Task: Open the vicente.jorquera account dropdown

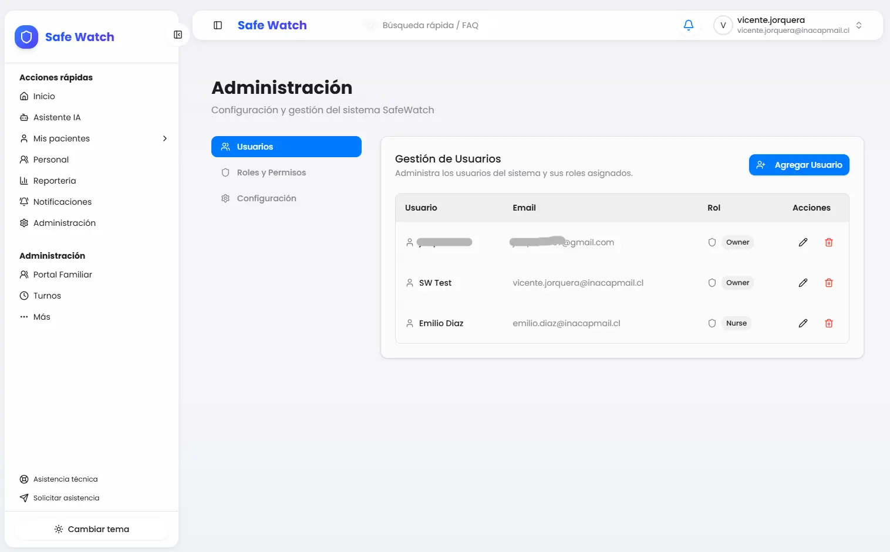Action: click(x=791, y=25)
